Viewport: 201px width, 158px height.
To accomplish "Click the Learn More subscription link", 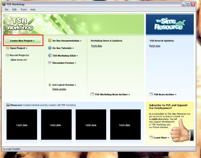I will [161, 137].
